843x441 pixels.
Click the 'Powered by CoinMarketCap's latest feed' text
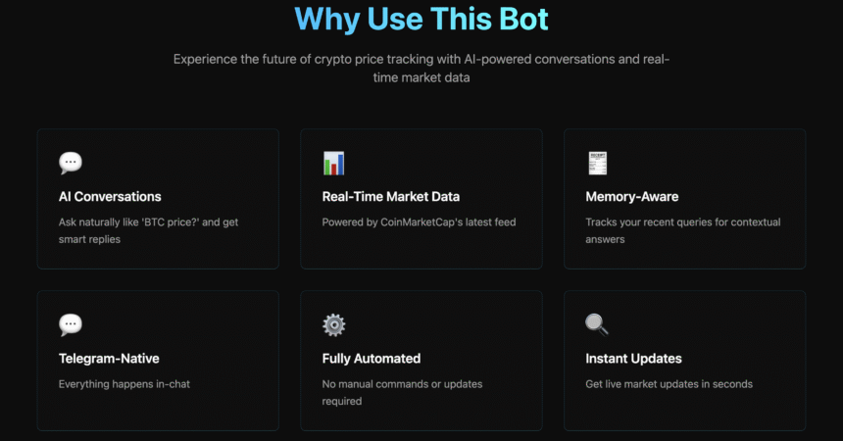tap(419, 222)
